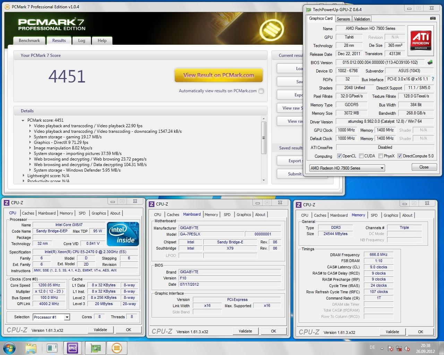Click the Intel inside logo in CPU-Z

[x=123, y=234]
